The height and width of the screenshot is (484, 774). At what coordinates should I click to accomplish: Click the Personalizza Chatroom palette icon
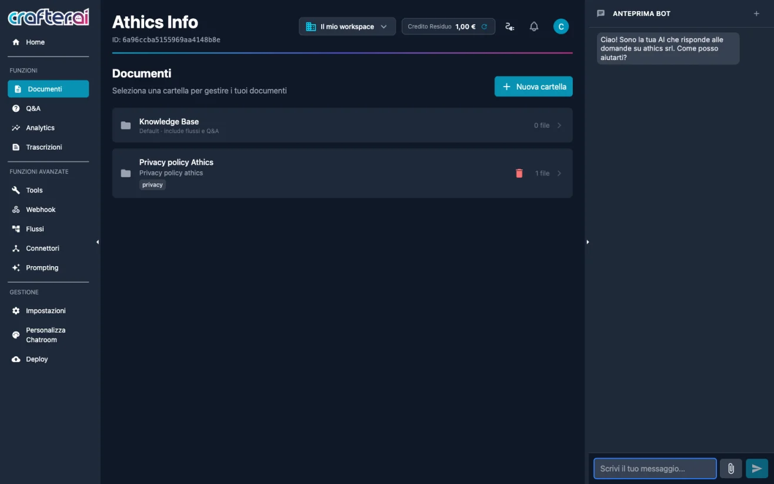click(x=16, y=335)
